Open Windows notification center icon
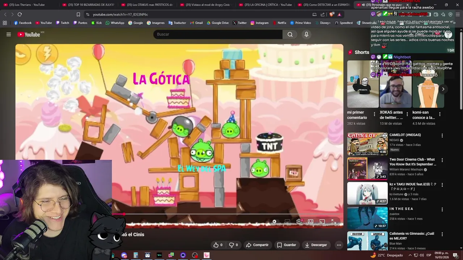The width and height of the screenshot is (463, 260). click(x=455, y=255)
